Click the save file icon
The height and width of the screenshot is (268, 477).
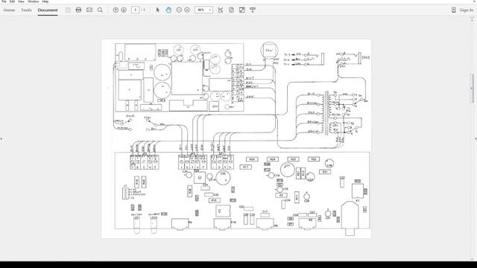pyautogui.click(x=68, y=10)
